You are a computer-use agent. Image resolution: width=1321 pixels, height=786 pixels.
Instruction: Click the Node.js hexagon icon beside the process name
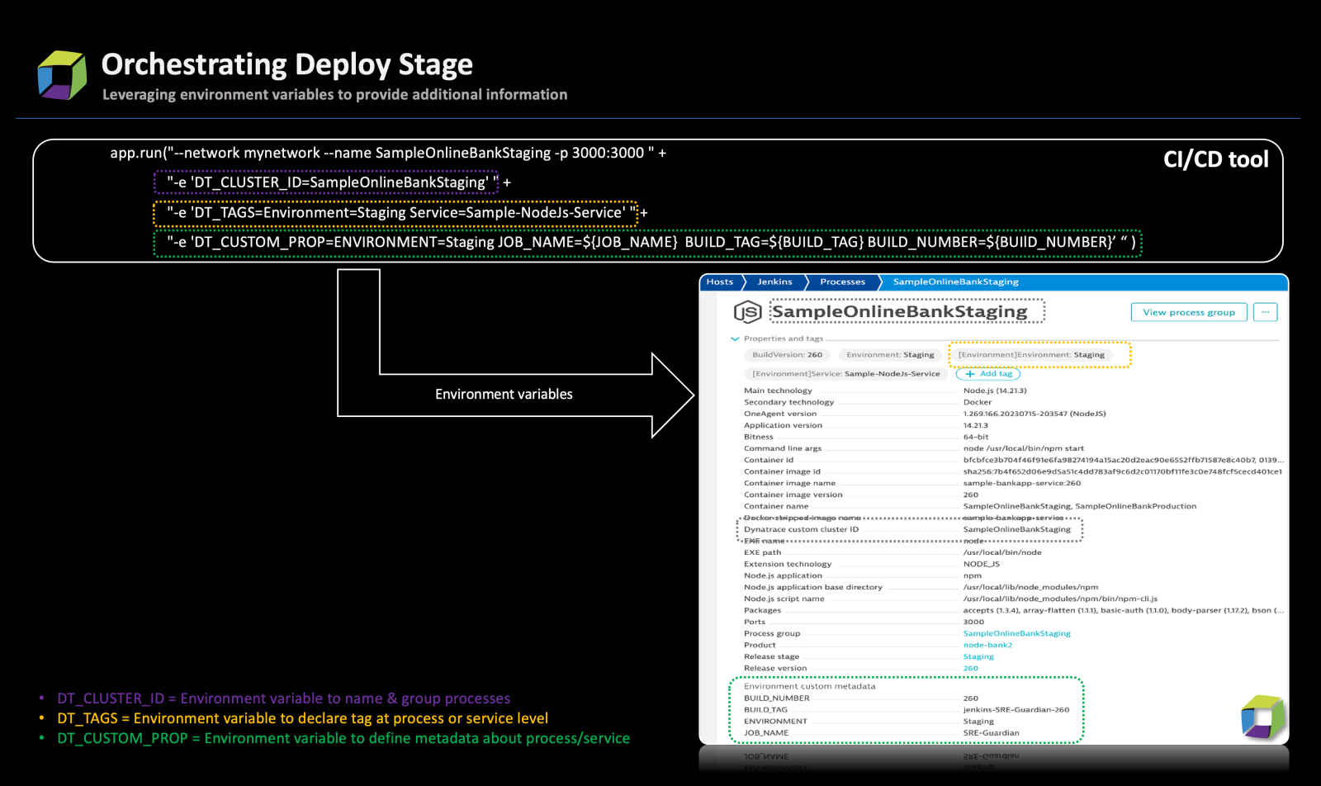click(749, 311)
